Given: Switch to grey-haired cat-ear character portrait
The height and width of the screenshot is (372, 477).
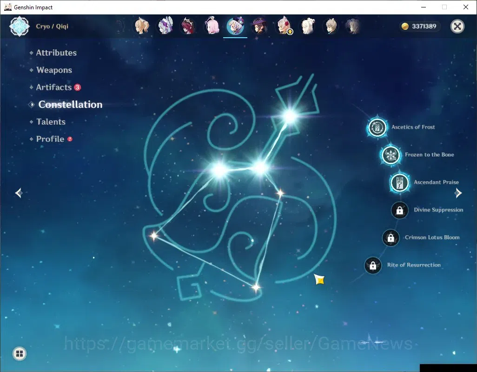Looking at the screenshot, I should [331, 26].
